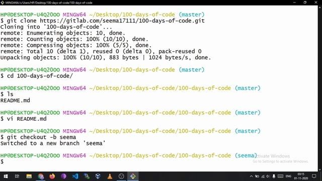The image size is (322, 181).
Task: Switch to Google Chrome on the taskbar
Action: (41, 176)
